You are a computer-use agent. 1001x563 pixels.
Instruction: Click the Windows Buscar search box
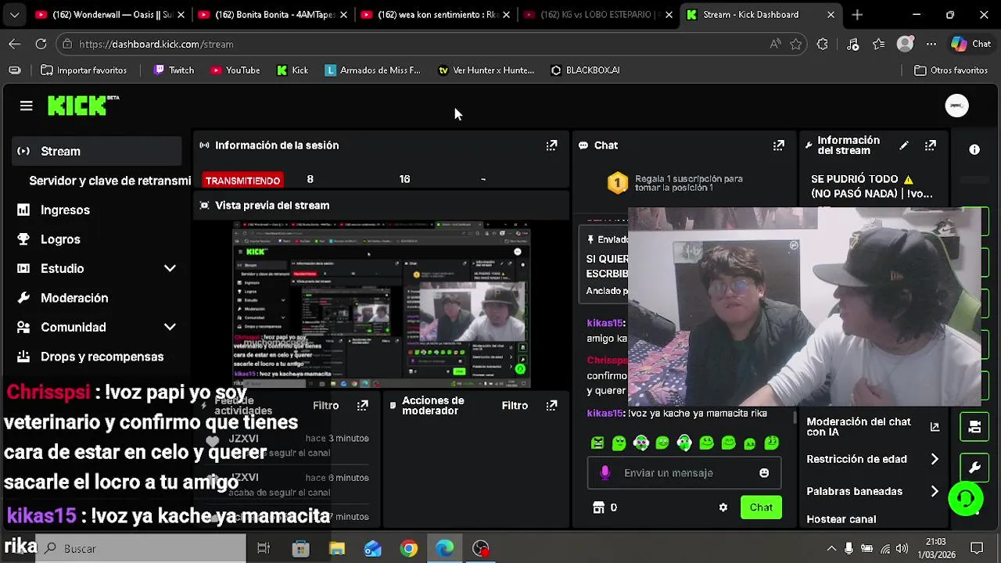[x=141, y=548]
